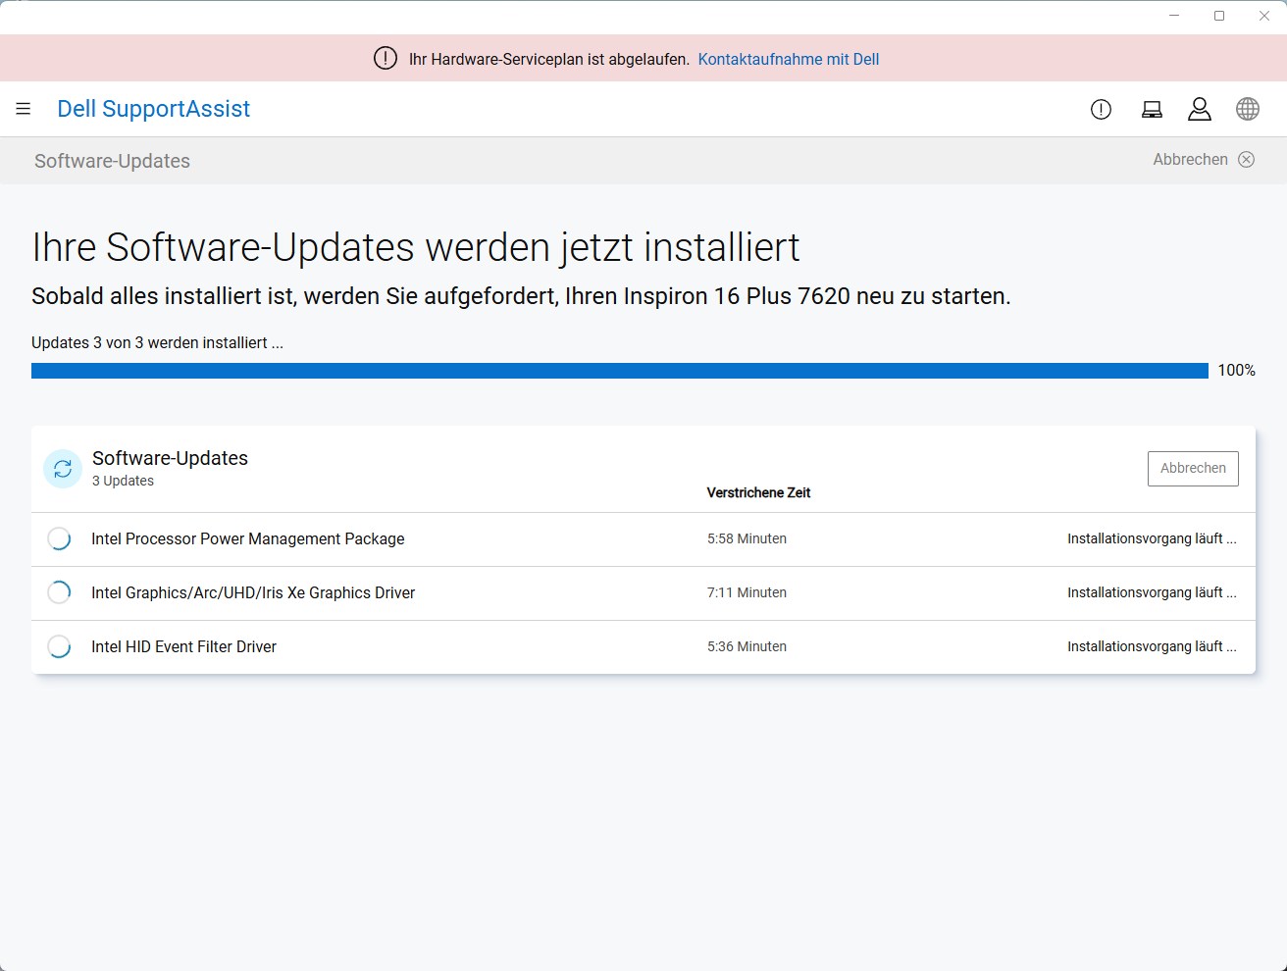Open the 'Kontaktaufnahme mit Dell' link
Image resolution: width=1287 pixels, height=971 pixels.
789,59
